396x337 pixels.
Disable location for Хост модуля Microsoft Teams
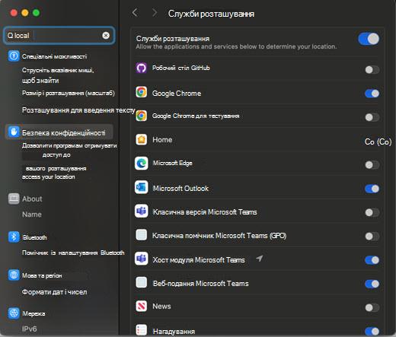[x=372, y=260]
